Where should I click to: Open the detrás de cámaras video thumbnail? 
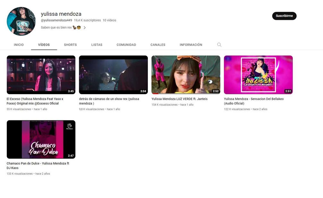click(x=113, y=75)
